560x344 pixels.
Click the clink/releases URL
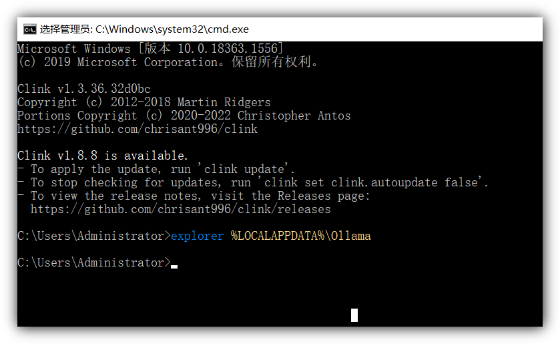181,209
